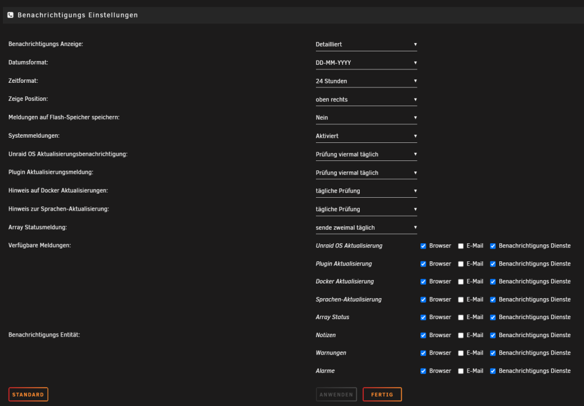Change Meldungen auf Flash-Speicher speichern dropdown
The image size is (584, 406).
tap(366, 118)
